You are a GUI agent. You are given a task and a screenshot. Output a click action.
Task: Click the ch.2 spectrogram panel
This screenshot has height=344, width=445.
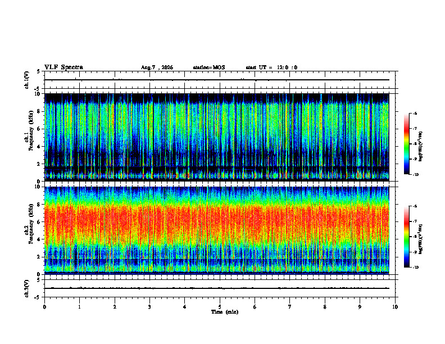(217, 230)
